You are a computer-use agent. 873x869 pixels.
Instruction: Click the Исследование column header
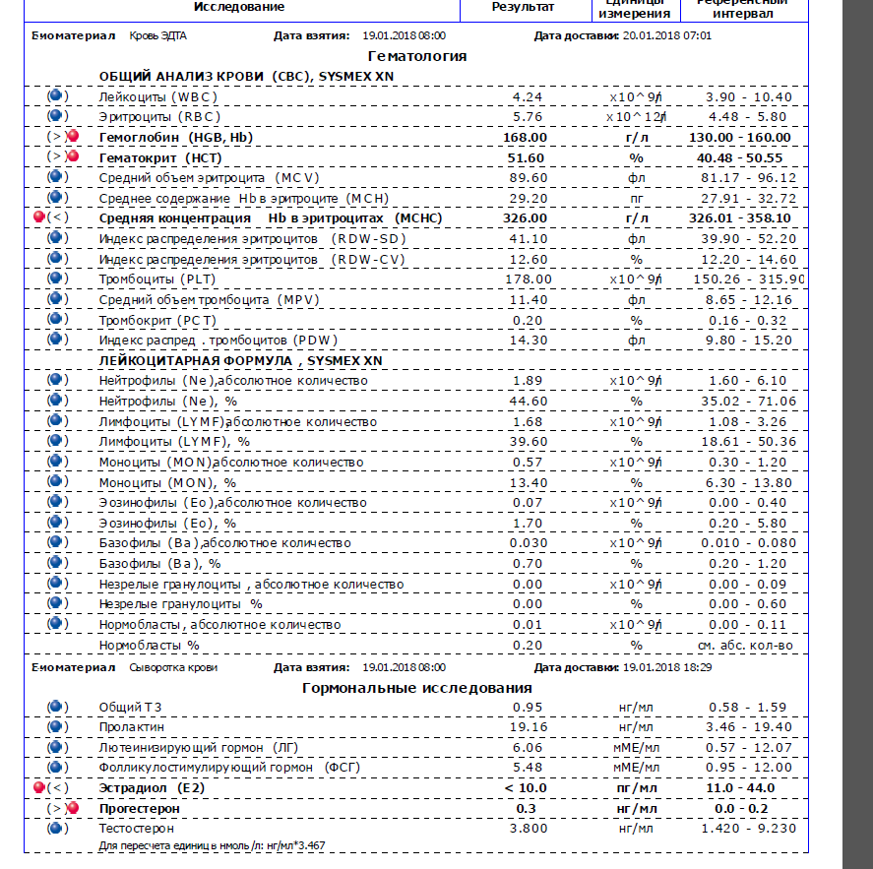pos(239,7)
